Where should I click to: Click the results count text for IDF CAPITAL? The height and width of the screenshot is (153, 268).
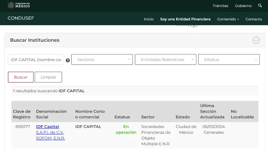tap(49, 91)
